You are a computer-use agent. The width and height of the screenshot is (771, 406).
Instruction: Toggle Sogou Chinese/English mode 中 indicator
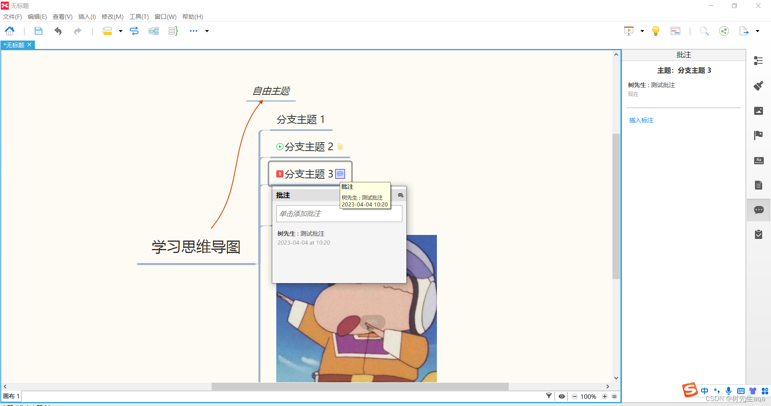[705, 391]
